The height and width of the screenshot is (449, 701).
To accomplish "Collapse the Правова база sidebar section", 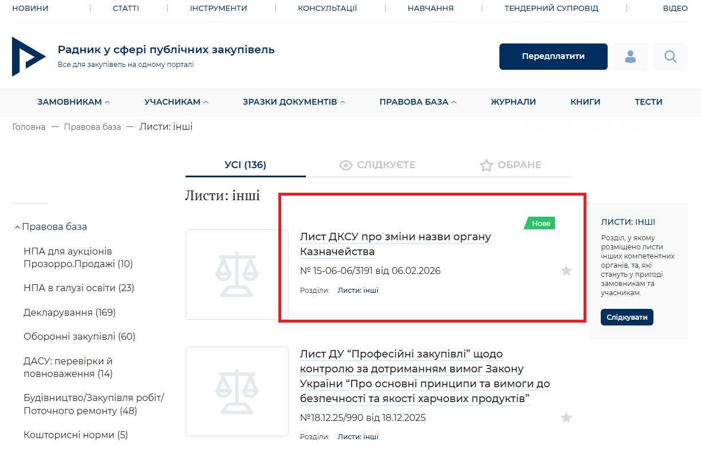I will click(x=50, y=227).
